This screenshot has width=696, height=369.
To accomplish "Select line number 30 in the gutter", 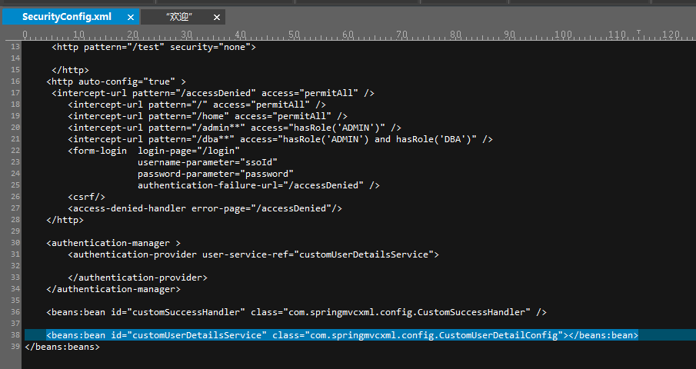I will [x=15, y=243].
